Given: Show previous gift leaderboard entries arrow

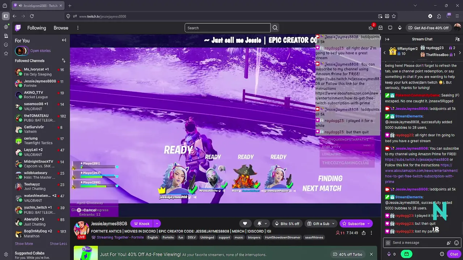Looking at the screenshot, I should (385, 53).
